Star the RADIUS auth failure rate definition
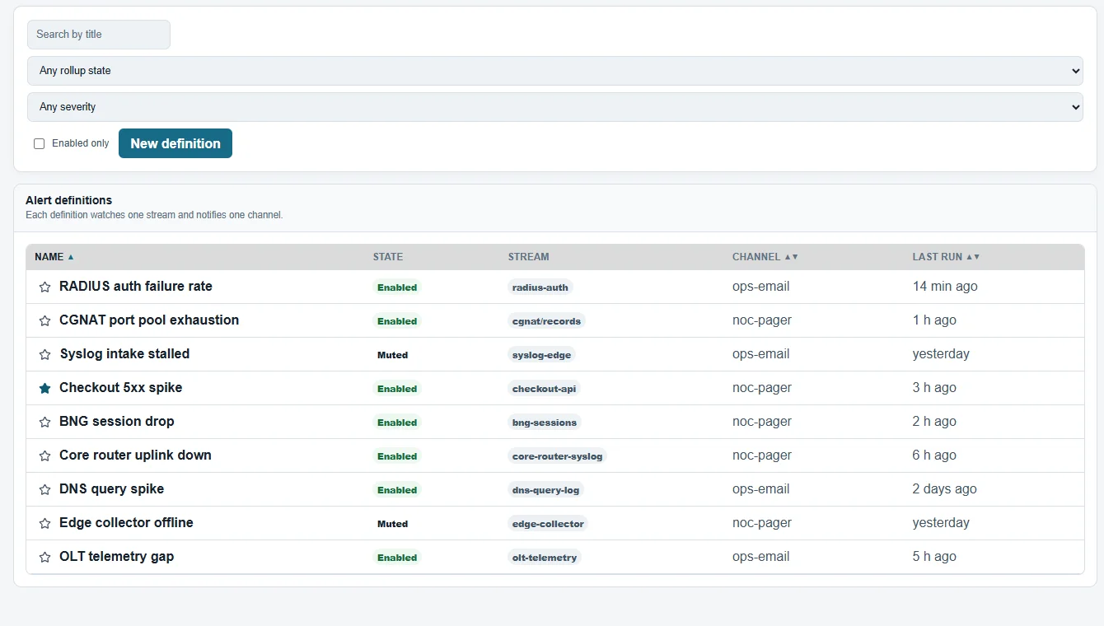The width and height of the screenshot is (1104, 626). pos(45,287)
